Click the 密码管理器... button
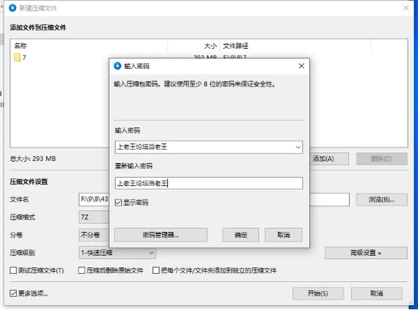Screen dimensions: 418x310 [161, 235]
